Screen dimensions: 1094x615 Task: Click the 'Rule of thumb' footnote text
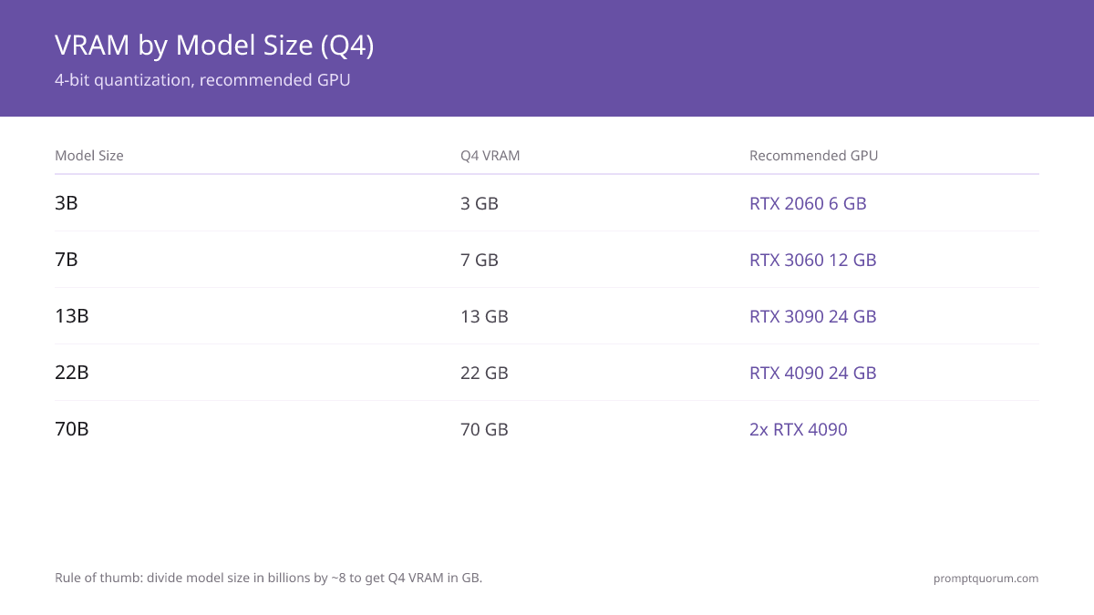click(x=268, y=578)
